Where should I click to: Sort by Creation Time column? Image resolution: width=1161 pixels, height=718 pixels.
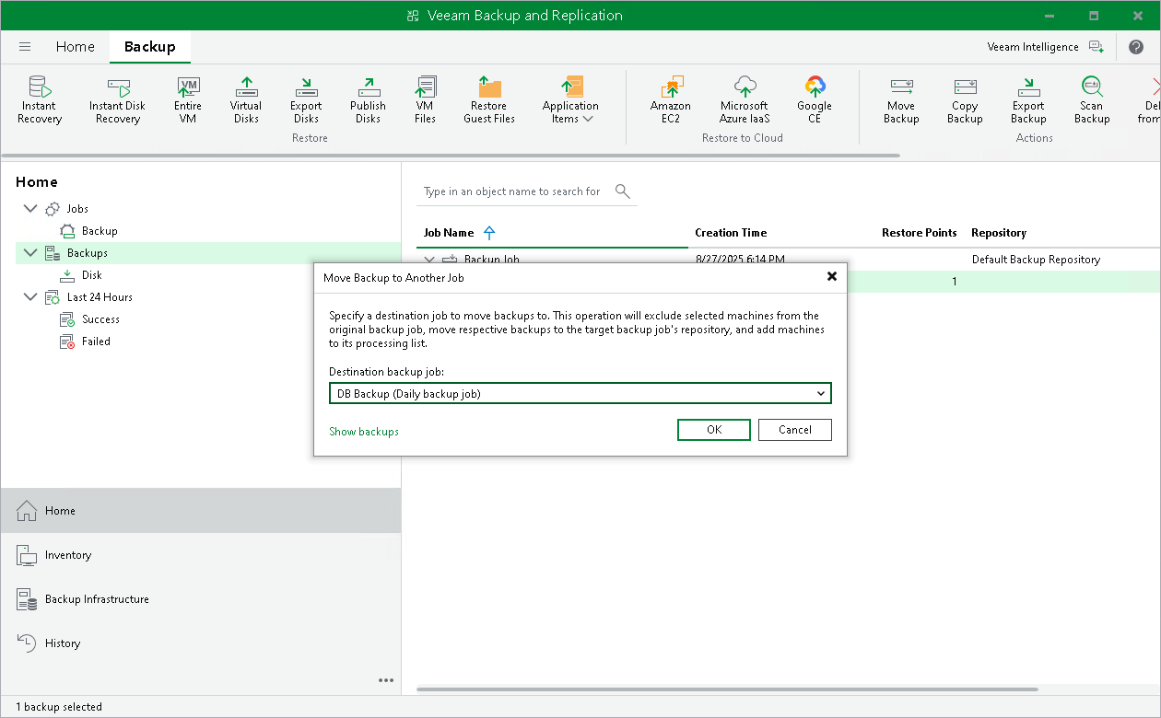point(731,233)
